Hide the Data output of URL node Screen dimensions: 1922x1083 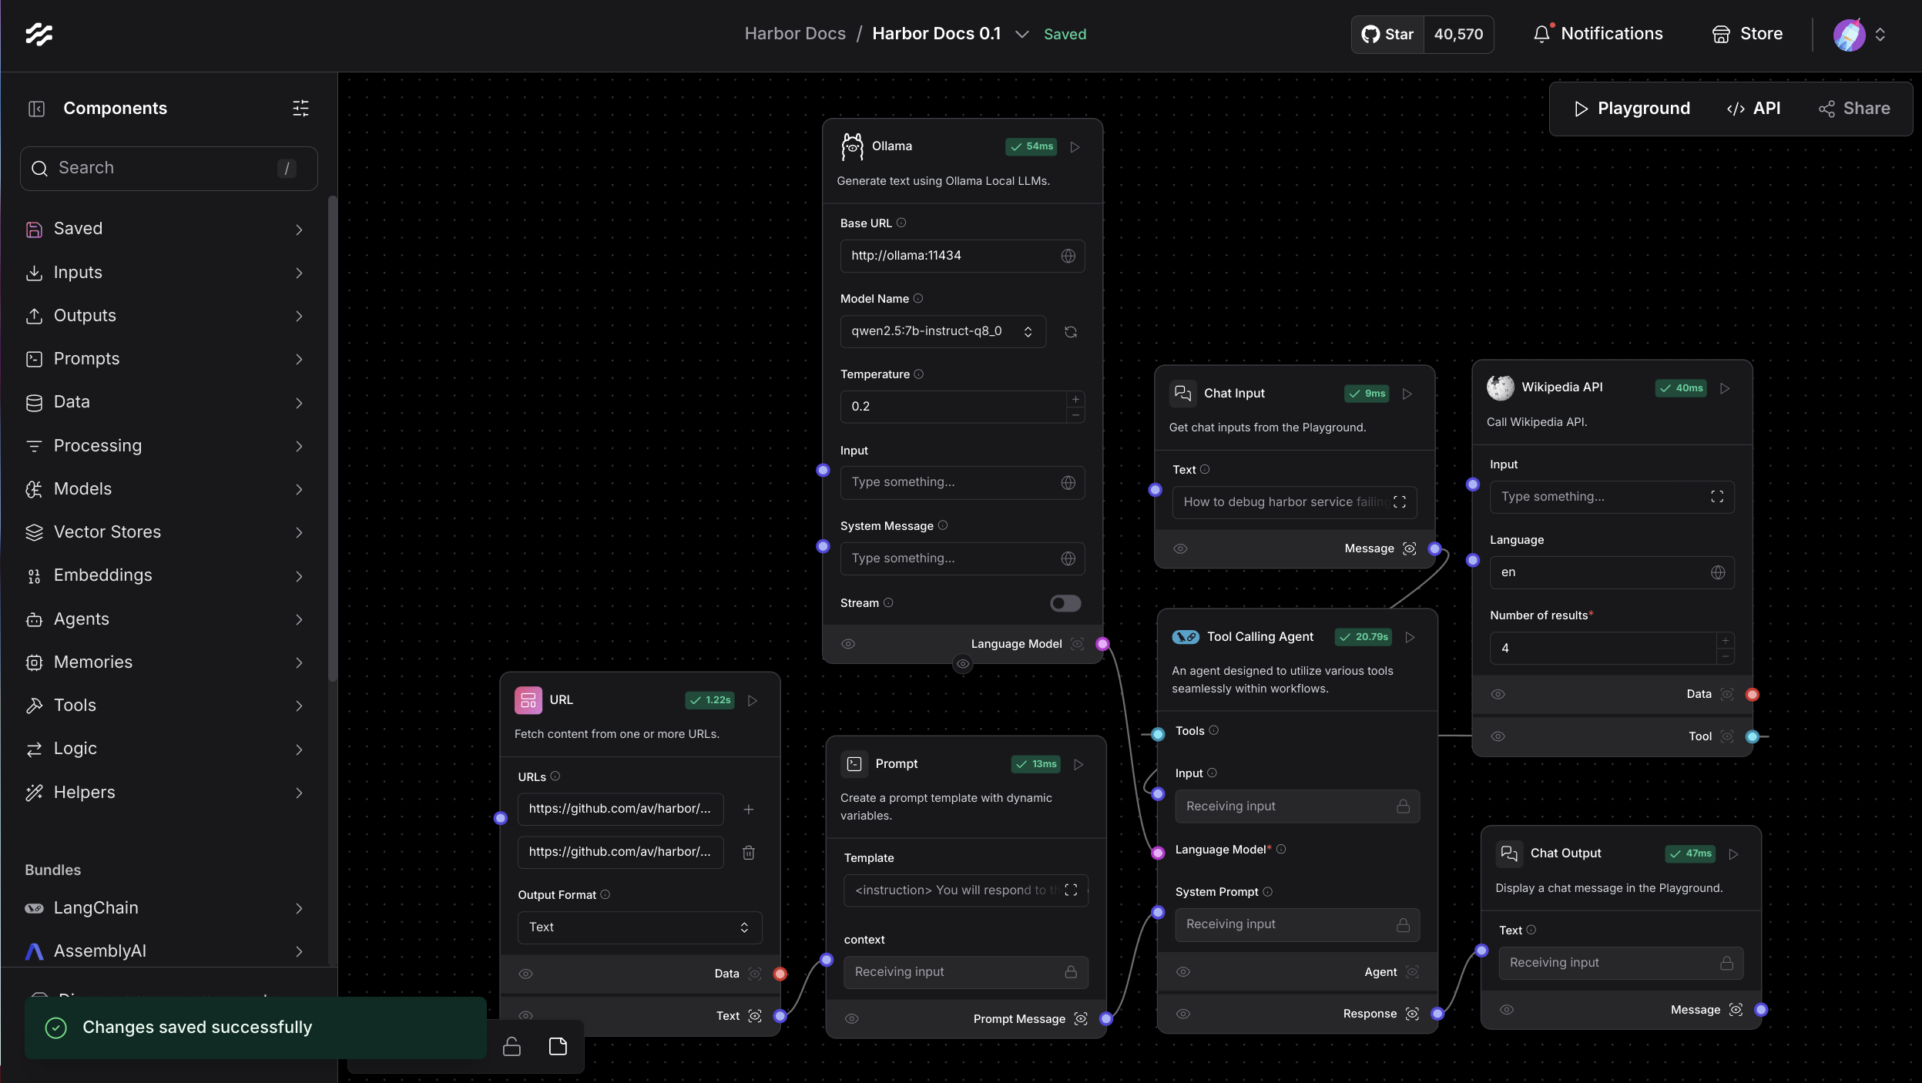525,974
